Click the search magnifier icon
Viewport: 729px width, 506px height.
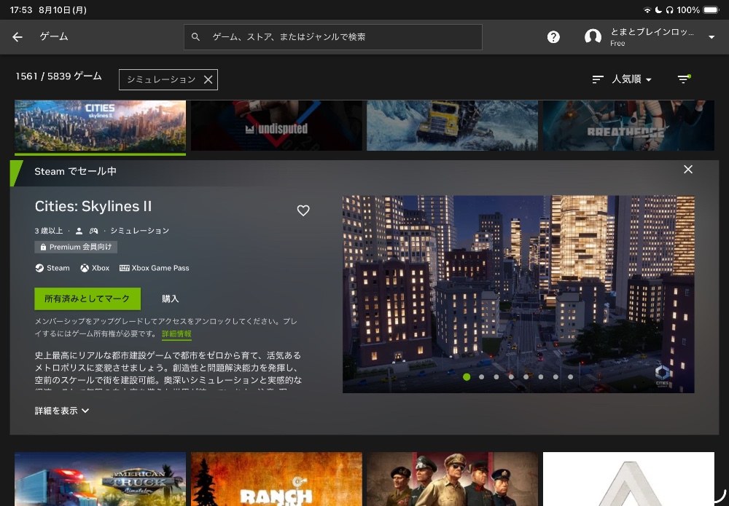pyautogui.click(x=195, y=36)
